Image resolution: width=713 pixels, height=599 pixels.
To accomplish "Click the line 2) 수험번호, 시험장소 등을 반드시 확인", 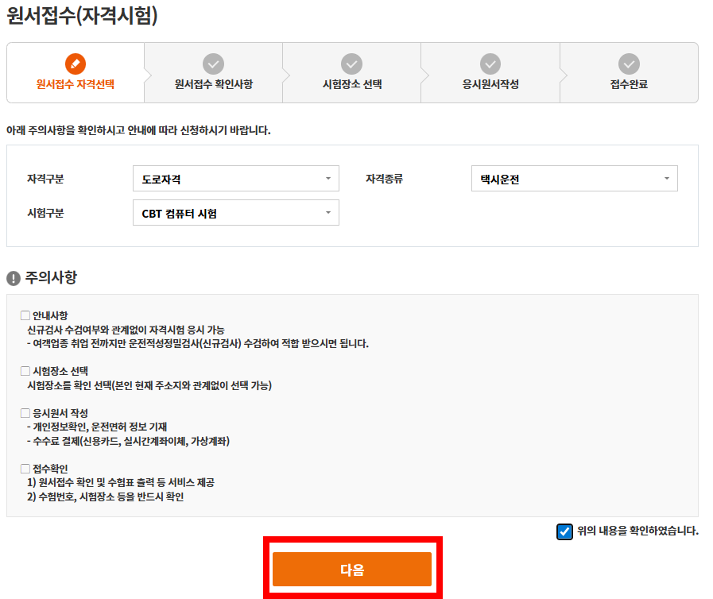I will (x=105, y=497).
